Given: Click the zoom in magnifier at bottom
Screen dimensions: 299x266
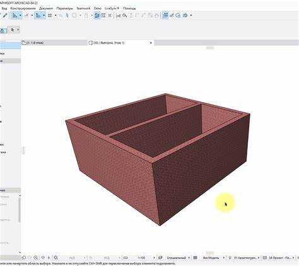Looking at the screenshot, I should [36, 258].
